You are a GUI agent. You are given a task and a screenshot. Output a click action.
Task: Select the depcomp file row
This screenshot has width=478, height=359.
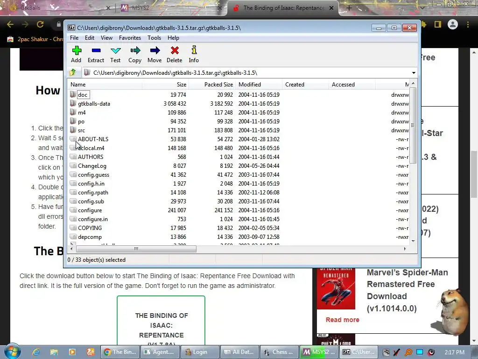(x=239, y=237)
